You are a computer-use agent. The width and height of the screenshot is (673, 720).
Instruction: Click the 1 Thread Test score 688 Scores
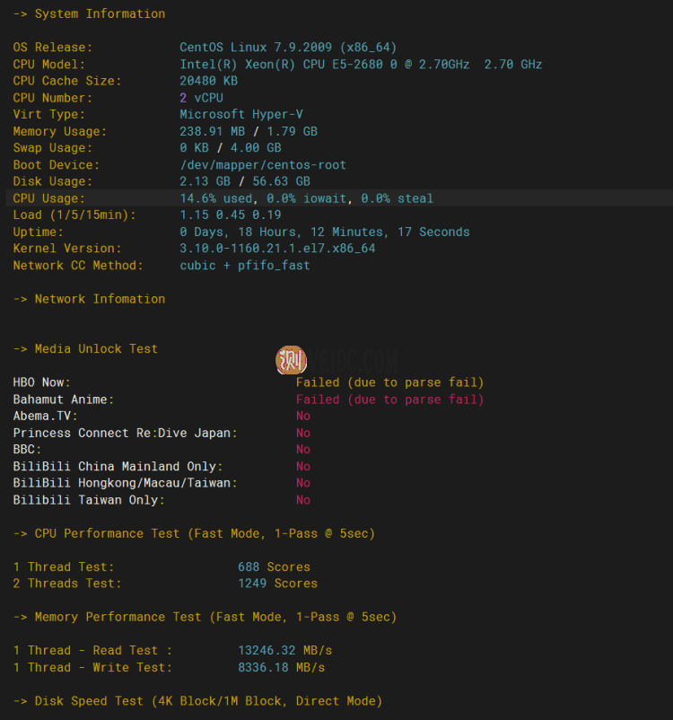[x=274, y=567]
